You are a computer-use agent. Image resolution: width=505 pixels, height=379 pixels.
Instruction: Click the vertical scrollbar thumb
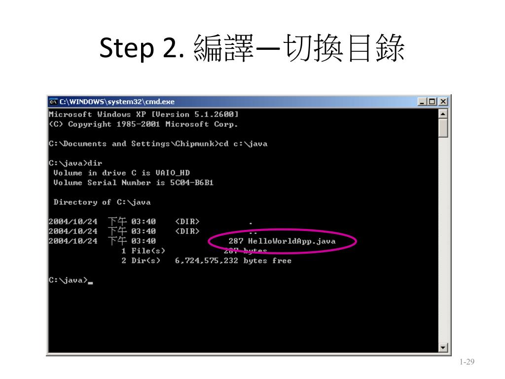coord(443,128)
